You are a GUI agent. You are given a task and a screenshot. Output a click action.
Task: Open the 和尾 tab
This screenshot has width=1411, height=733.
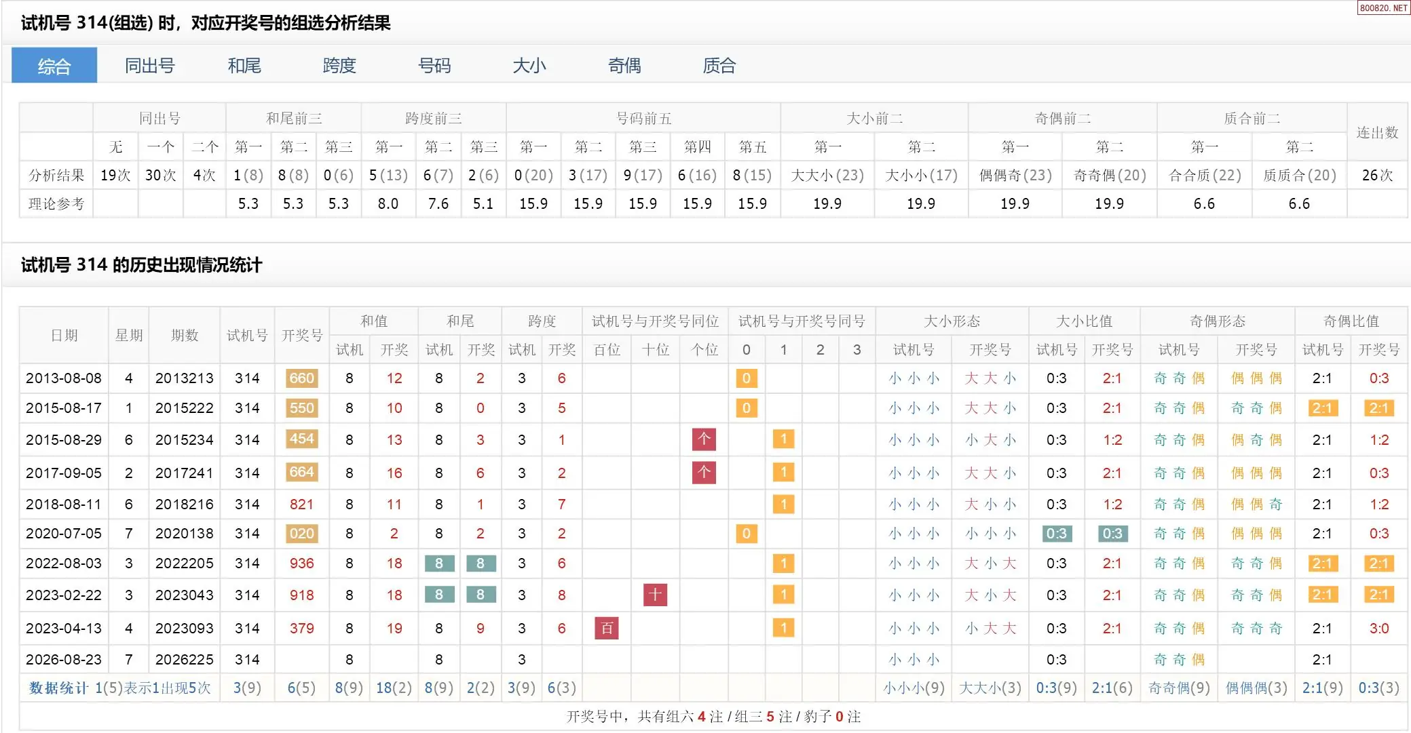pyautogui.click(x=244, y=66)
